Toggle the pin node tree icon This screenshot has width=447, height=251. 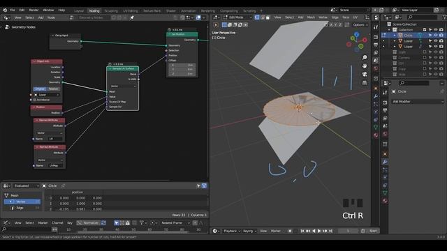(x=132, y=17)
